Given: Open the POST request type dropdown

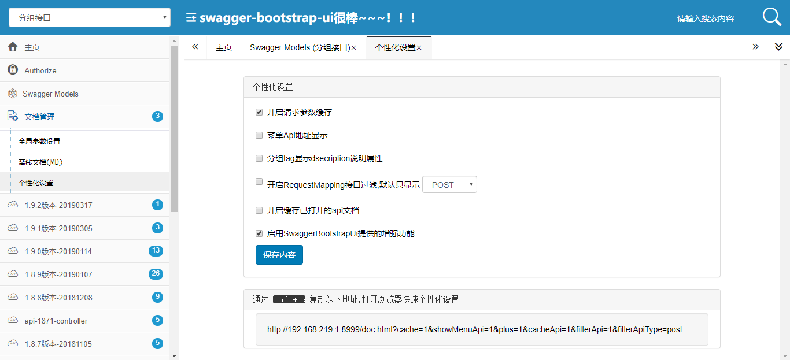Looking at the screenshot, I should click(x=450, y=185).
